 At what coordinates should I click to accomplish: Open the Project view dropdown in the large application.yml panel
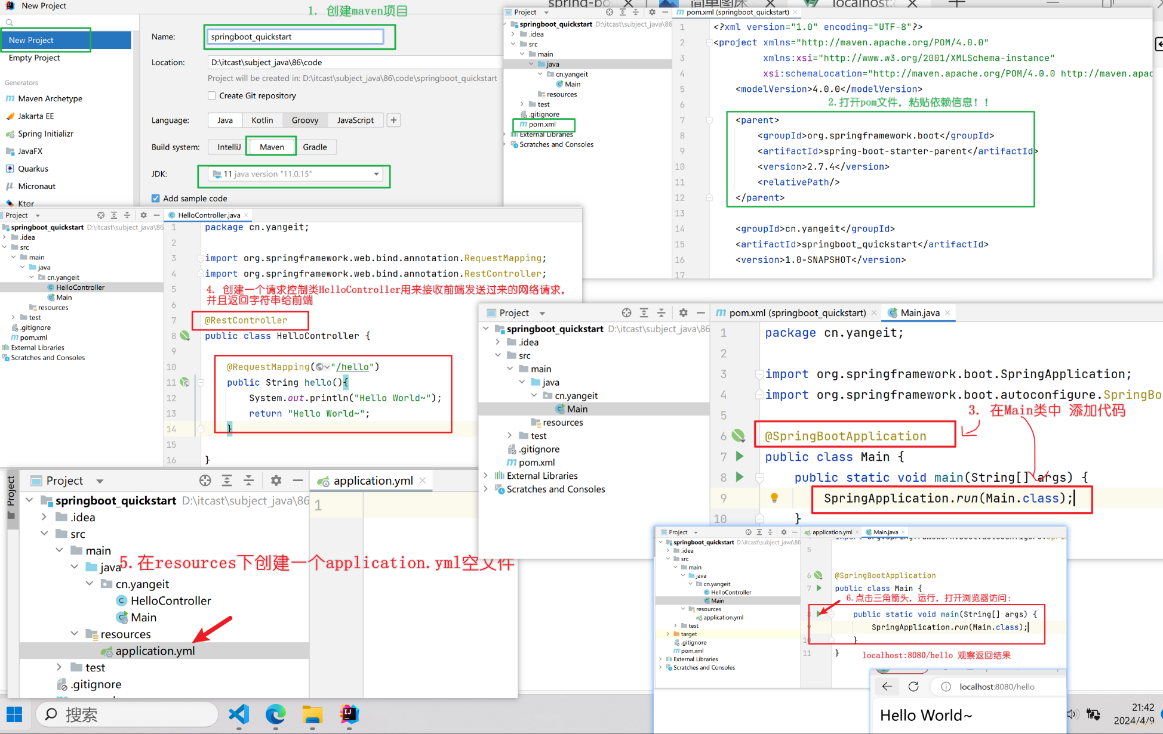100,481
